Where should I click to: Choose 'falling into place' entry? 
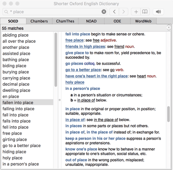coord(27,109)
